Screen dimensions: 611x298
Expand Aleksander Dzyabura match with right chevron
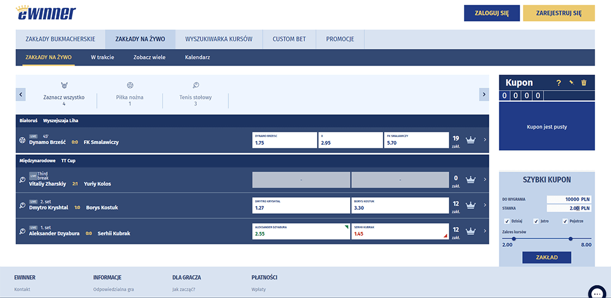484,232
